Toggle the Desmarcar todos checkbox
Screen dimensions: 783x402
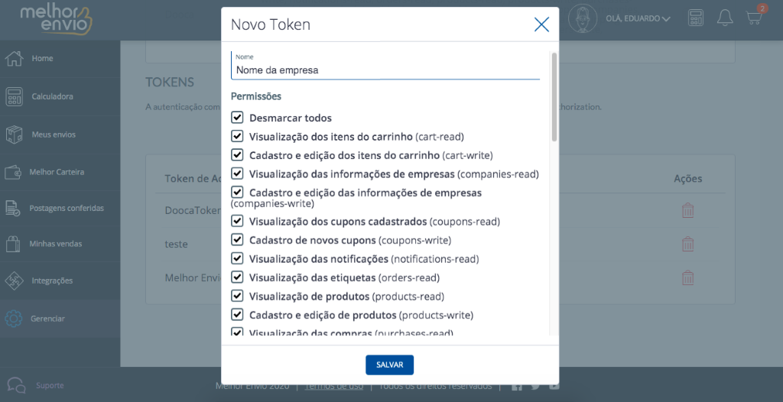click(237, 118)
